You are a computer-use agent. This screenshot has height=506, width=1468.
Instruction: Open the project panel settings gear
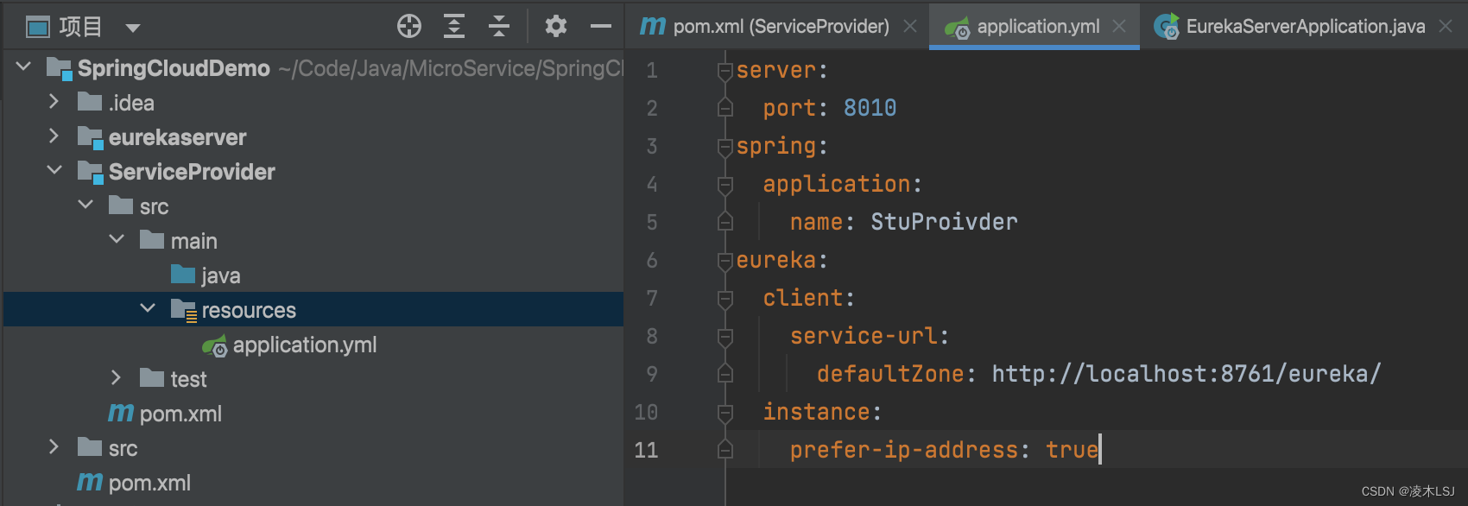556,26
